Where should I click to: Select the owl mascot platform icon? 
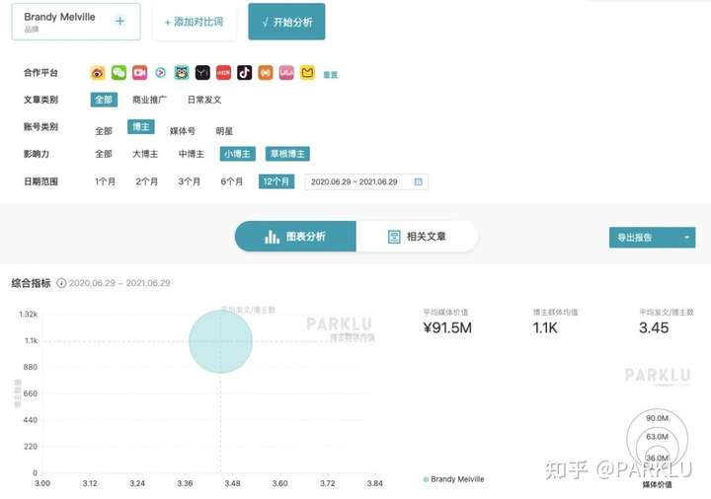[182, 73]
